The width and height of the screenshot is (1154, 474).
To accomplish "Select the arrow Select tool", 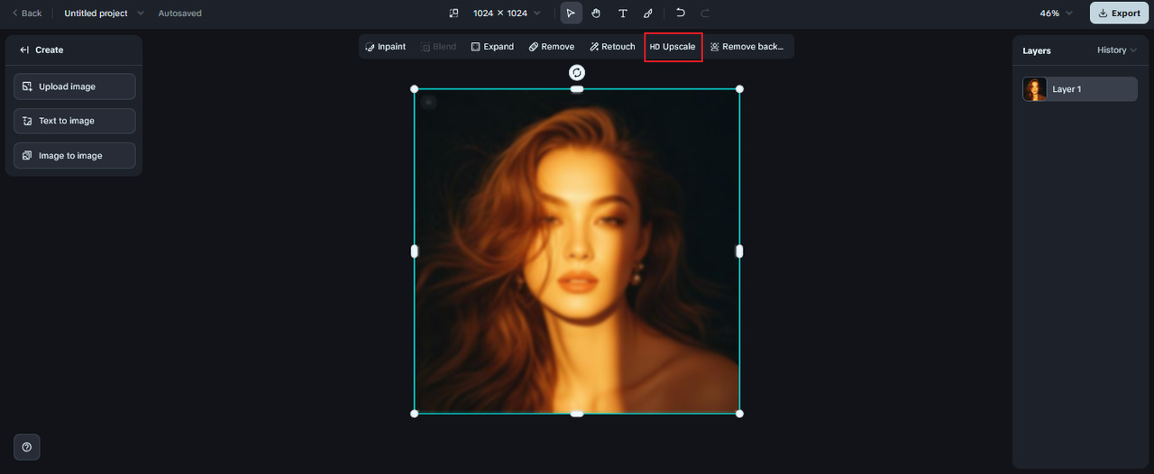I will click(x=571, y=14).
